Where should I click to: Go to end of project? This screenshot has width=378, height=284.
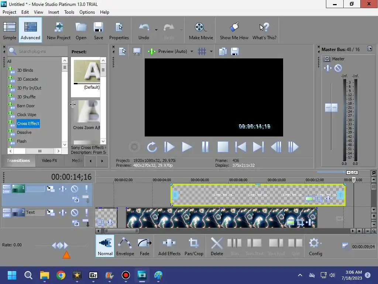[258, 147]
